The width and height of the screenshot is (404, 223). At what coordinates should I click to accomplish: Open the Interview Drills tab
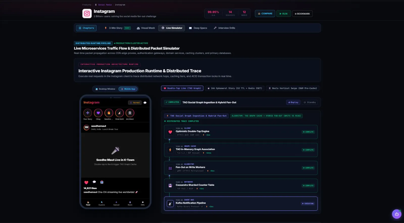tap(224, 28)
